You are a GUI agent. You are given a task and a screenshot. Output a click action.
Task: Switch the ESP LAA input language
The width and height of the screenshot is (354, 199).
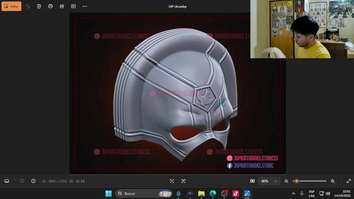[x=312, y=193]
